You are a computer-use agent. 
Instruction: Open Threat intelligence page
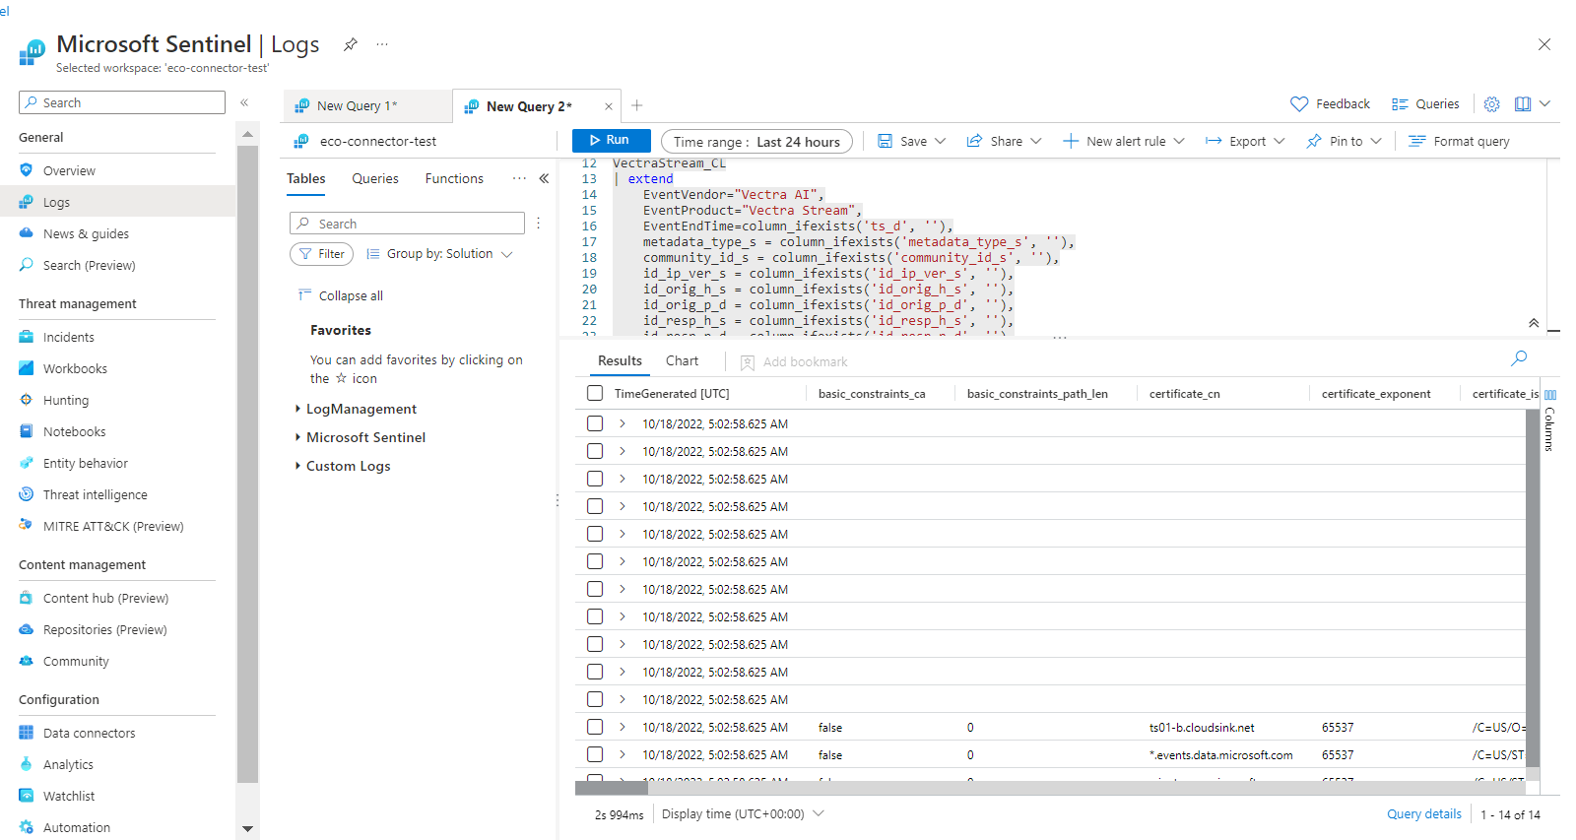(x=95, y=494)
